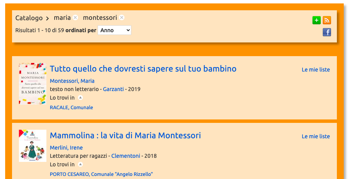Collapse 'Lo trovi in' for Mammolina book
This screenshot has width=352, height=179.
pyautogui.click(x=80, y=165)
